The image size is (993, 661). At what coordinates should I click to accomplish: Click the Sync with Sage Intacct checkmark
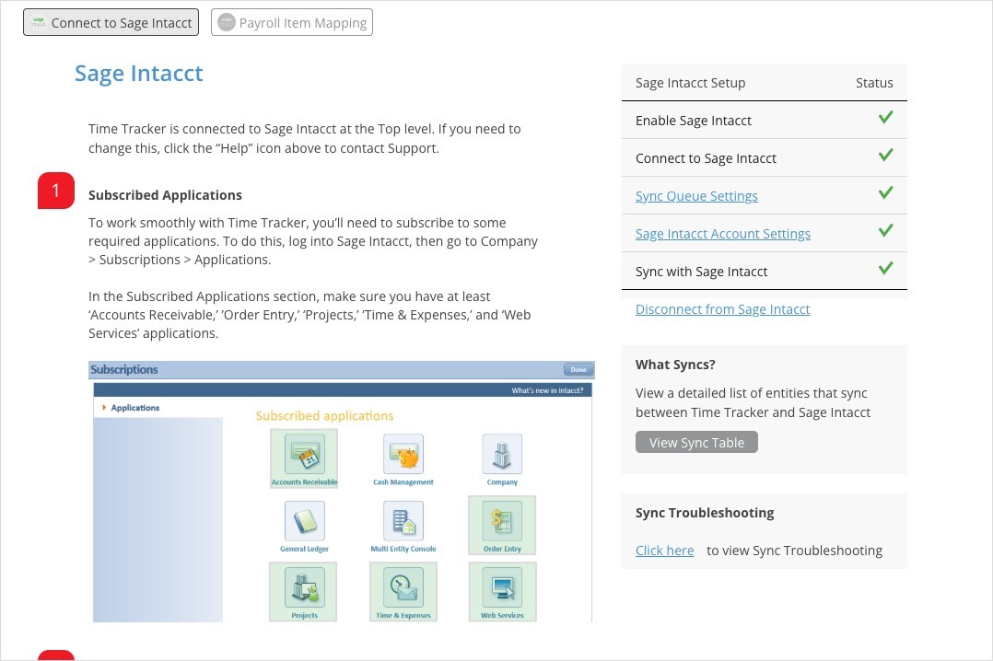click(x=885, y=268)
